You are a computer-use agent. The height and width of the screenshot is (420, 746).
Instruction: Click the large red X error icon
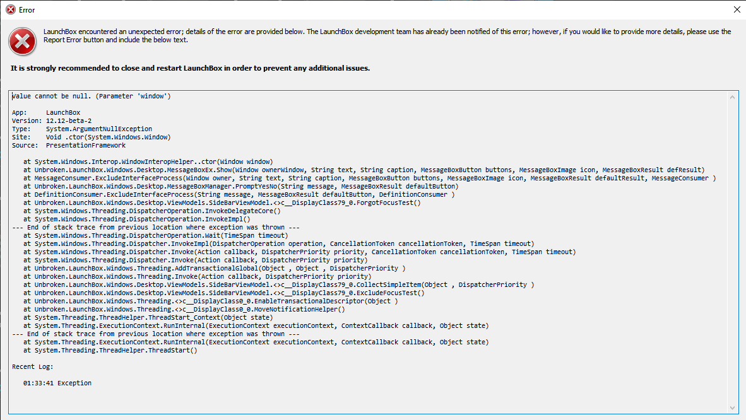(x=22, y=42)
